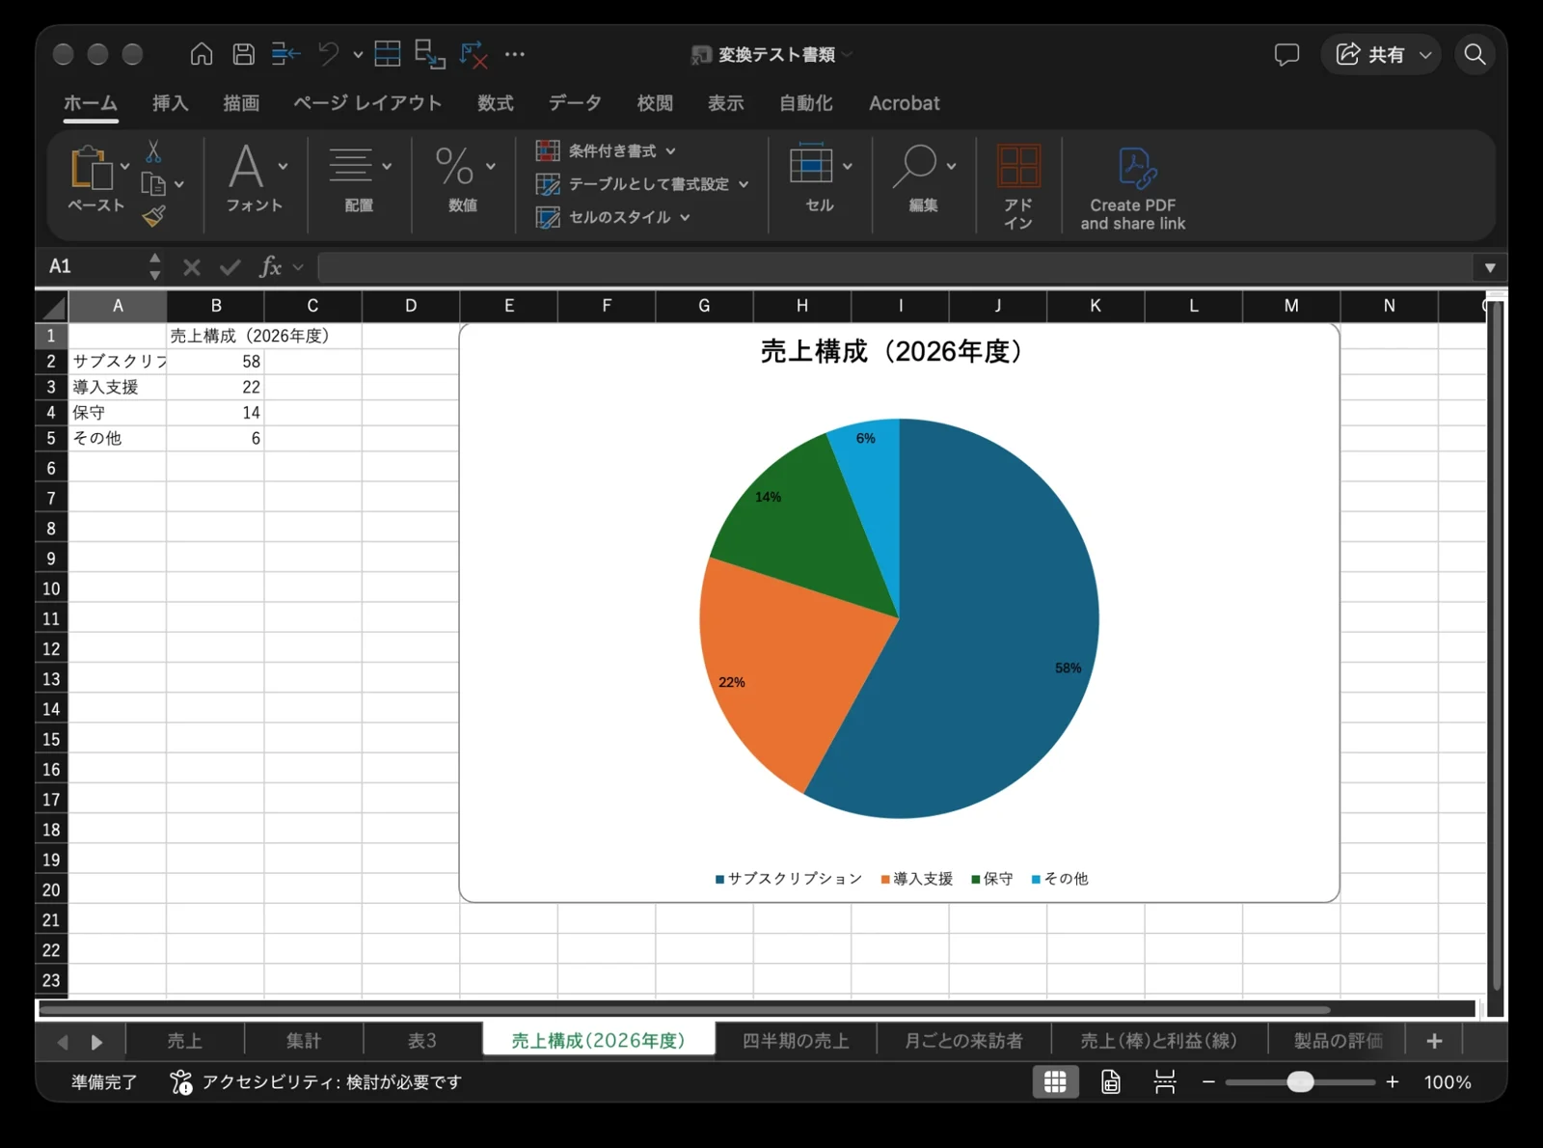The width and height of the screenshot is (1543, 1148).
Task: Click the chart title 売上構成（2026年度）
Action: (892, 351)
